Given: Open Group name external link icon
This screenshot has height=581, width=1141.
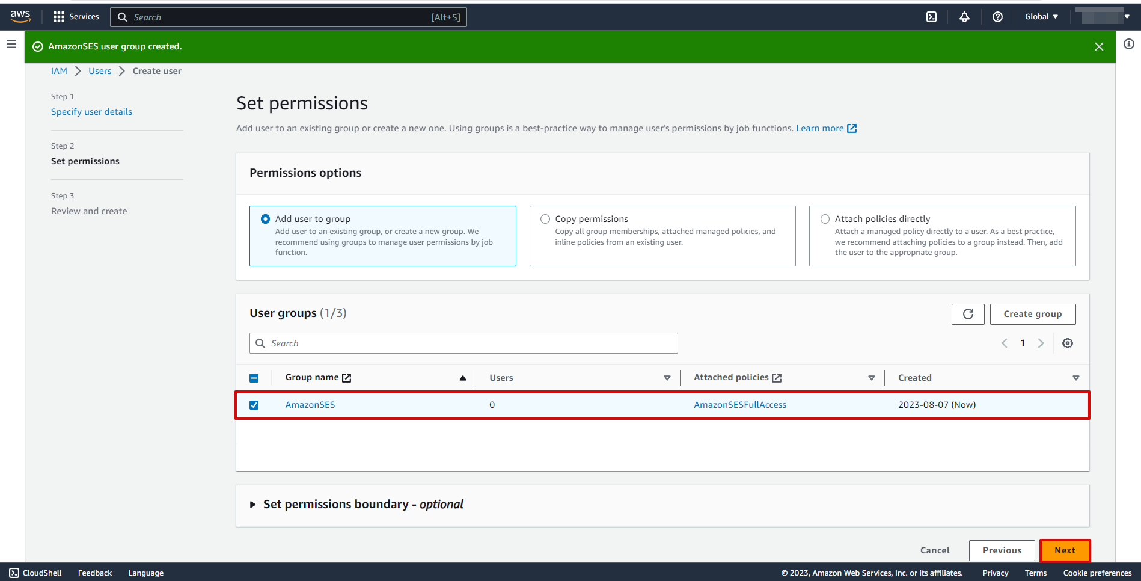Looking at the screenshot, I should coord(347,378).
